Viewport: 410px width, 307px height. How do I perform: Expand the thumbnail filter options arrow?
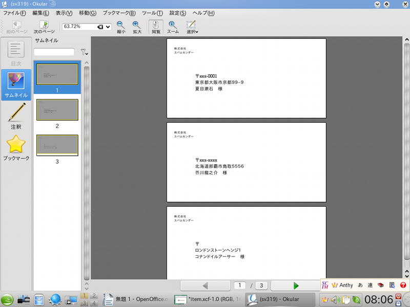coord(85,52)
